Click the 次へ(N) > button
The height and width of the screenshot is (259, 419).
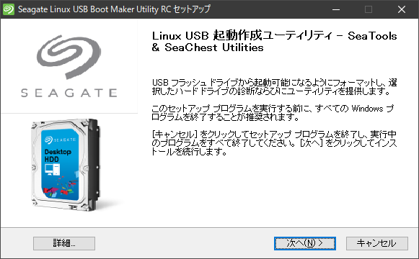point(304,243)
